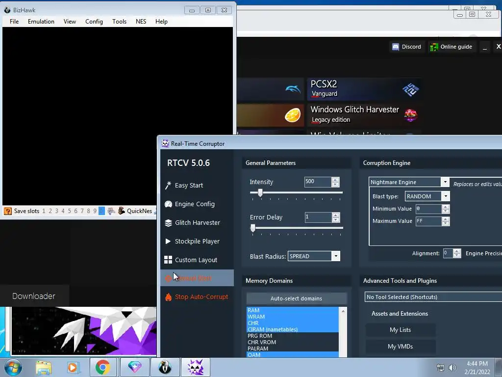The image size is (502, 377).
Task: Click the Easy Start wand icon
Action: [168, 185]
